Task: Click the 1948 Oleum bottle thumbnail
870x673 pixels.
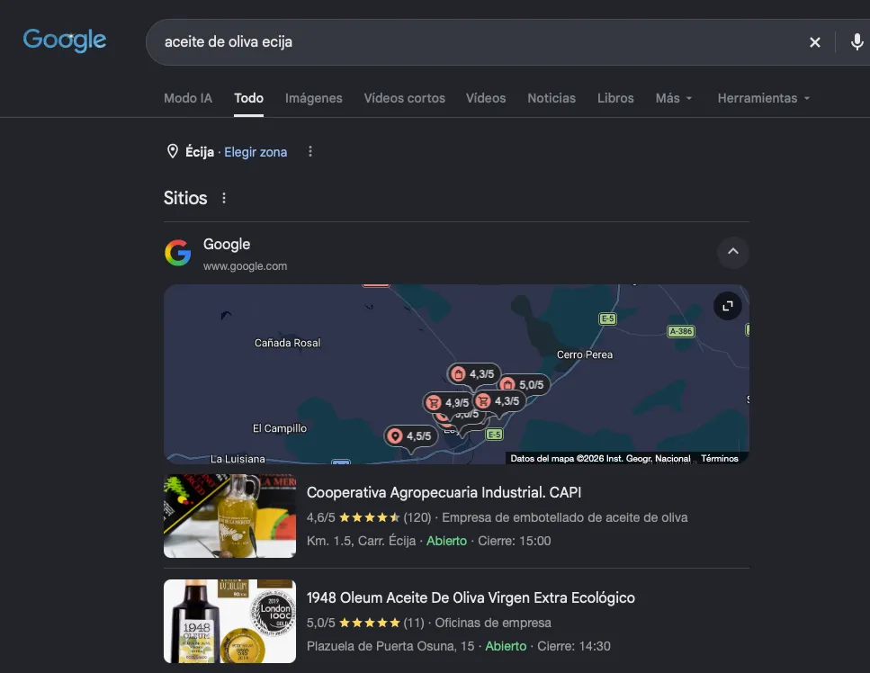Action: [229, 622]
